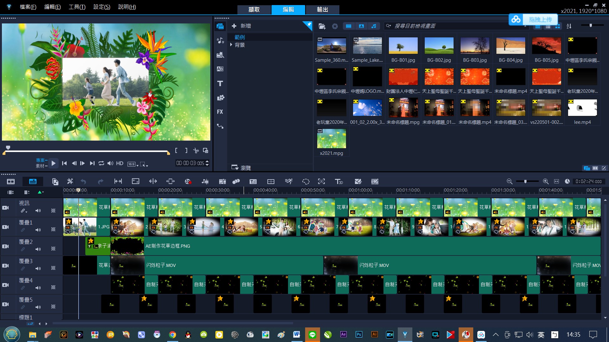This screenshot has height=342, width=609.
Task: Open the Media library panel icon
Action: [x=220, y=26]
